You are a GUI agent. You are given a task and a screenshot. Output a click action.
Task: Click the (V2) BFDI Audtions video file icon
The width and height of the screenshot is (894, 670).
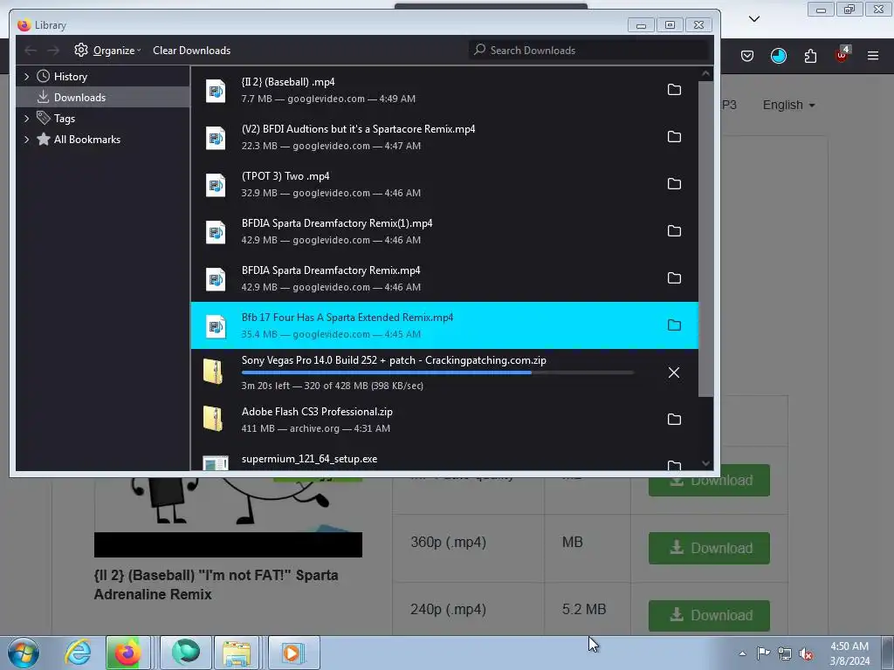point(216,138)
